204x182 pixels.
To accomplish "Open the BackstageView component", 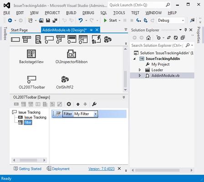I will 31,56.
